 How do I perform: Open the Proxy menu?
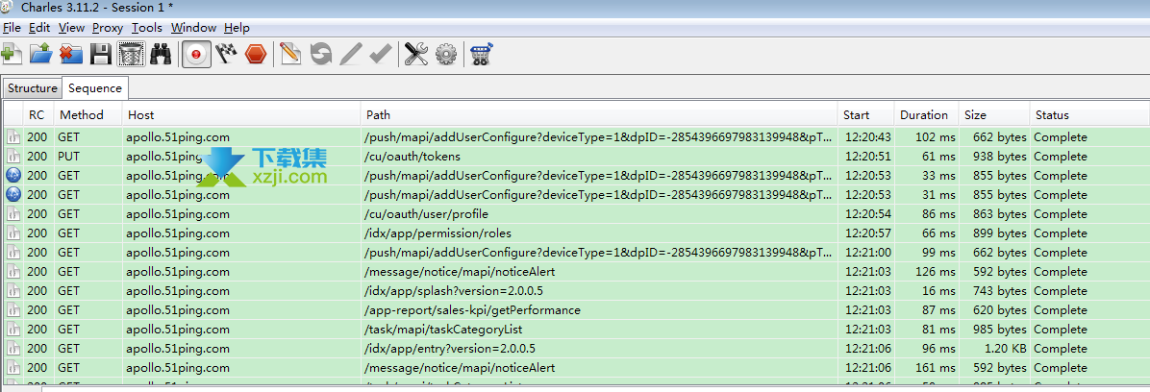[x=108, y=28]
